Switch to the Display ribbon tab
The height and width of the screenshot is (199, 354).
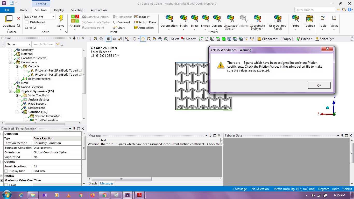[x=59, y=10]
